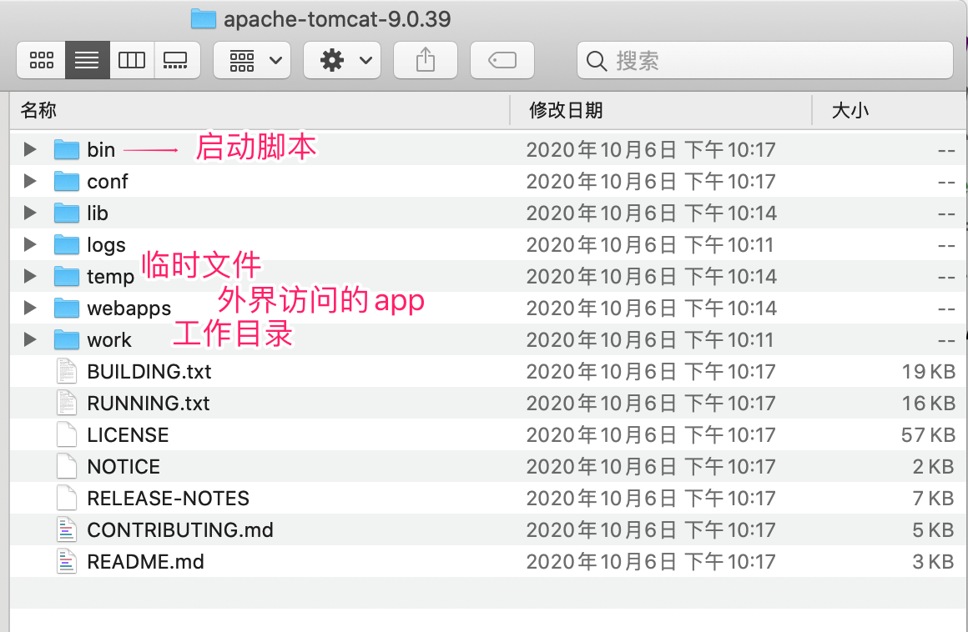Click the "3 KB" size of README.md
Viewport: 968px width, 632px height.
tap(934, 562)
